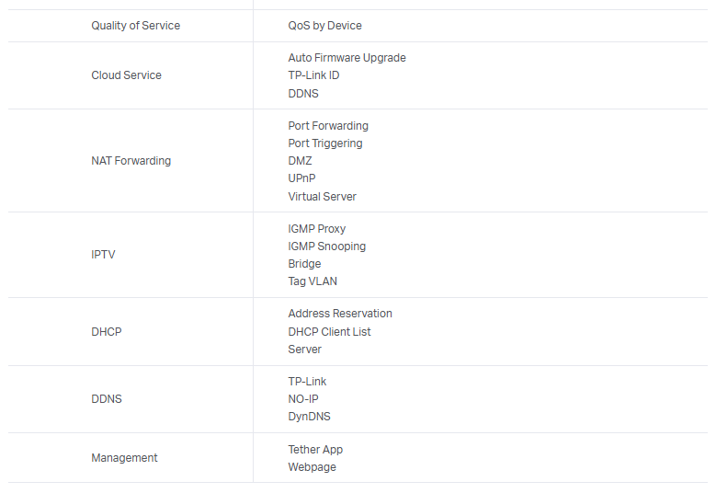Click the Address Reservation entry

(339, 314)
